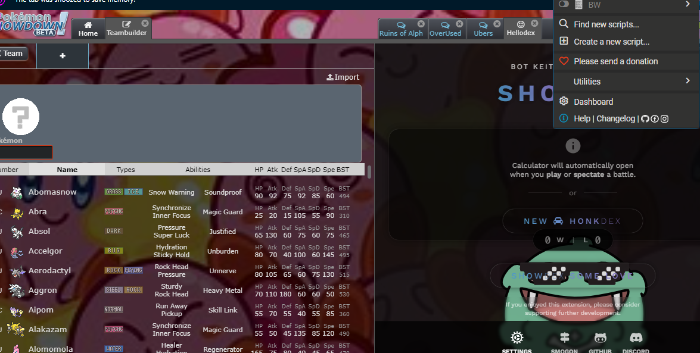Open the Ubers chat tab
The image size is (700, 353).
(x=483, y=29)
